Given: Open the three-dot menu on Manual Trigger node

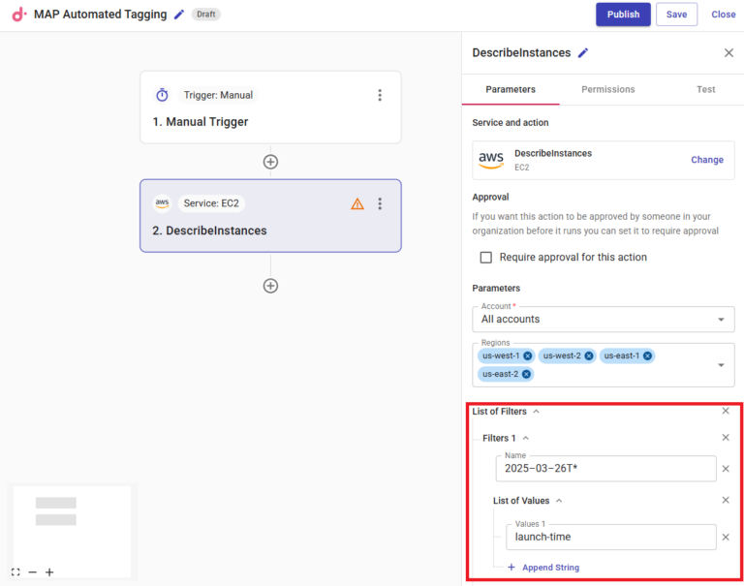Looking at the screenshot, I should 380,95.
